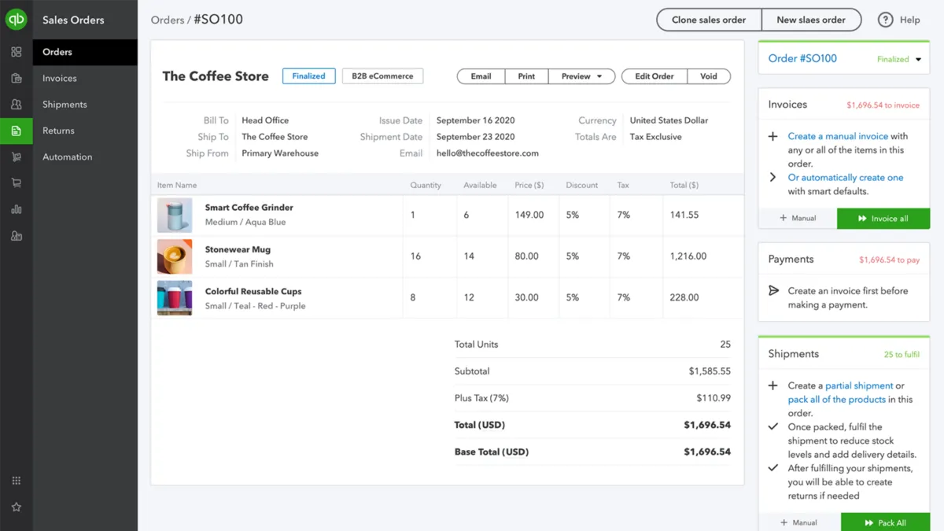Viewport: 944px width, 531px height.
Task: Open the shopping cart icon in sidebar
Action: (x=17, y=183)
